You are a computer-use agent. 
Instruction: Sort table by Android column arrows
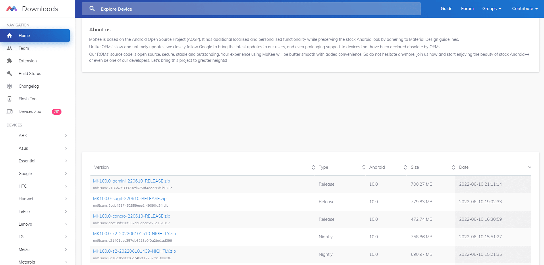405,167
